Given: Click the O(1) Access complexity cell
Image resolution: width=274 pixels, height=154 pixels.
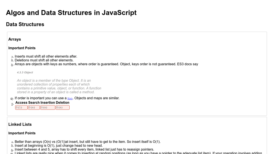Looking at the screenshot, I should tap(21, 108).
